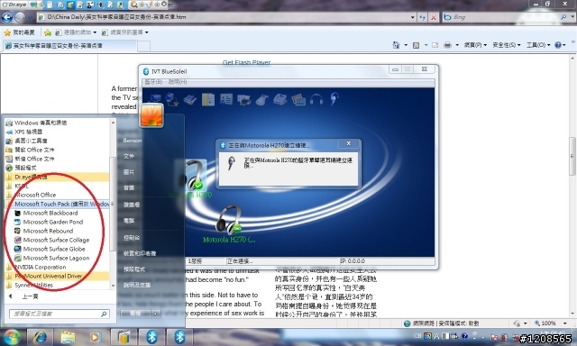Click the shutdown button in Start menu
The image size is (577, 346).
click(135, 314)
